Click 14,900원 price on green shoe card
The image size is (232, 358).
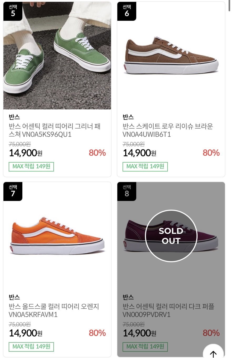pos(26,153)
